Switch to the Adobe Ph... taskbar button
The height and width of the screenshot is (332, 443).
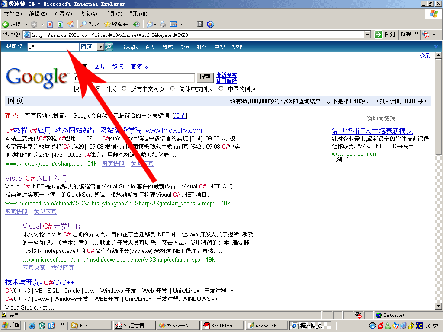click(x=266, y=326)
